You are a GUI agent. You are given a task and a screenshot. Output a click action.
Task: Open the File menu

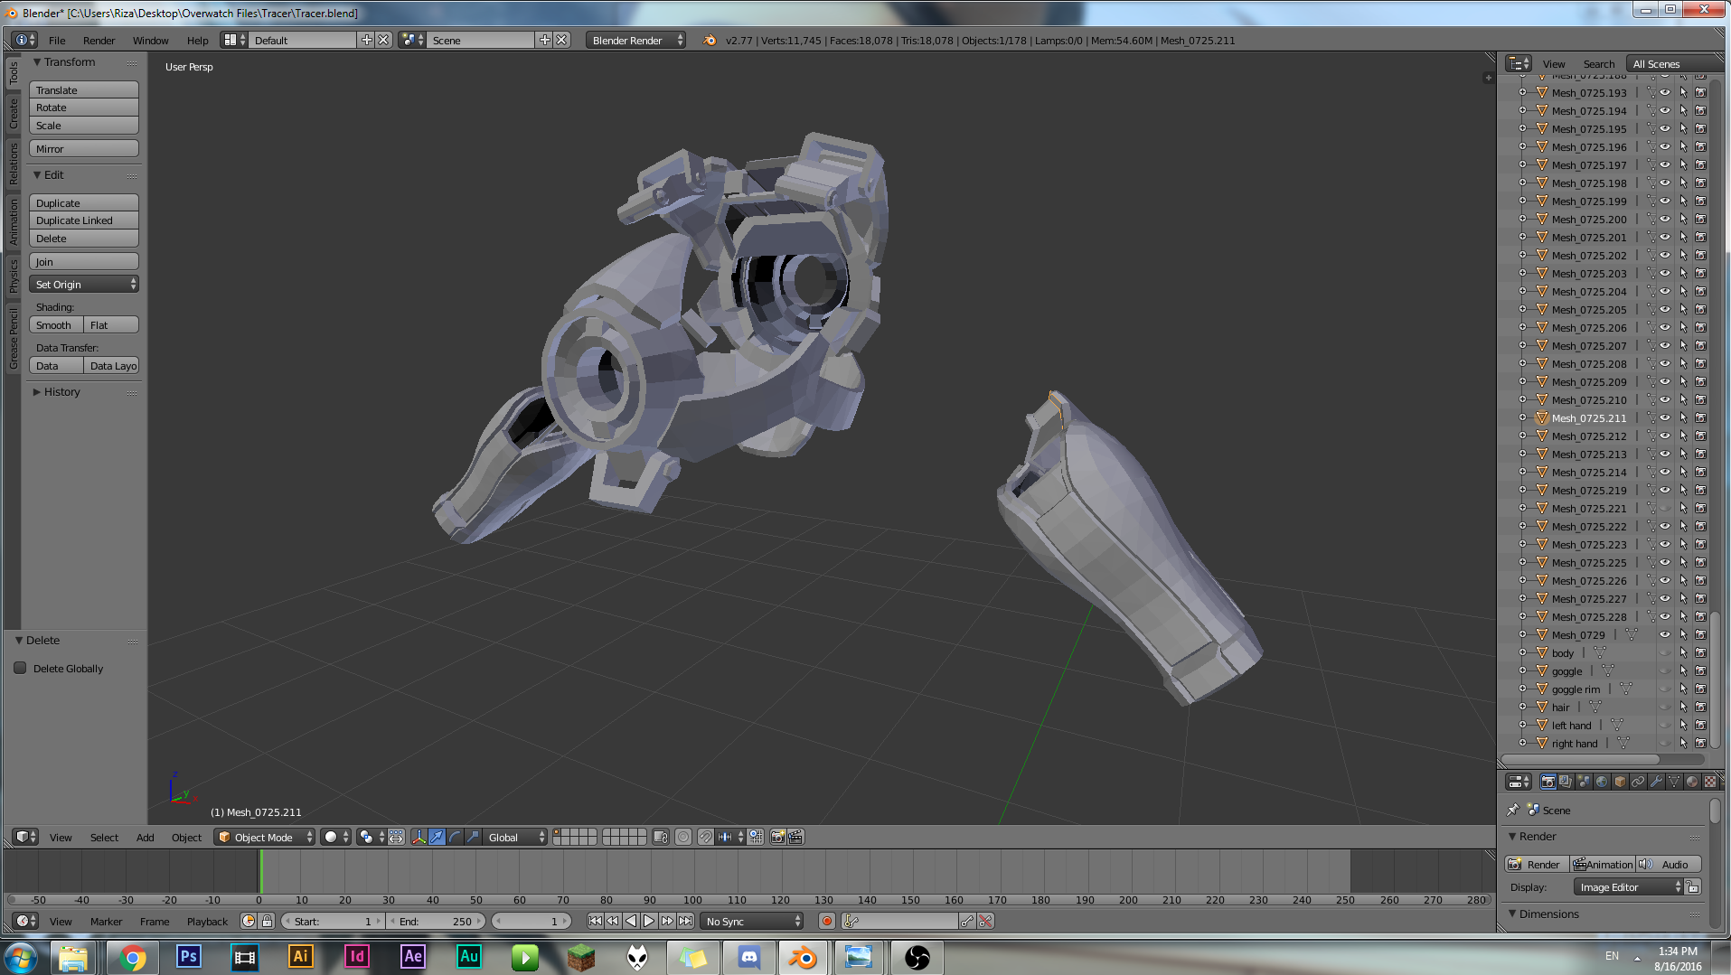tap(57, 40)
